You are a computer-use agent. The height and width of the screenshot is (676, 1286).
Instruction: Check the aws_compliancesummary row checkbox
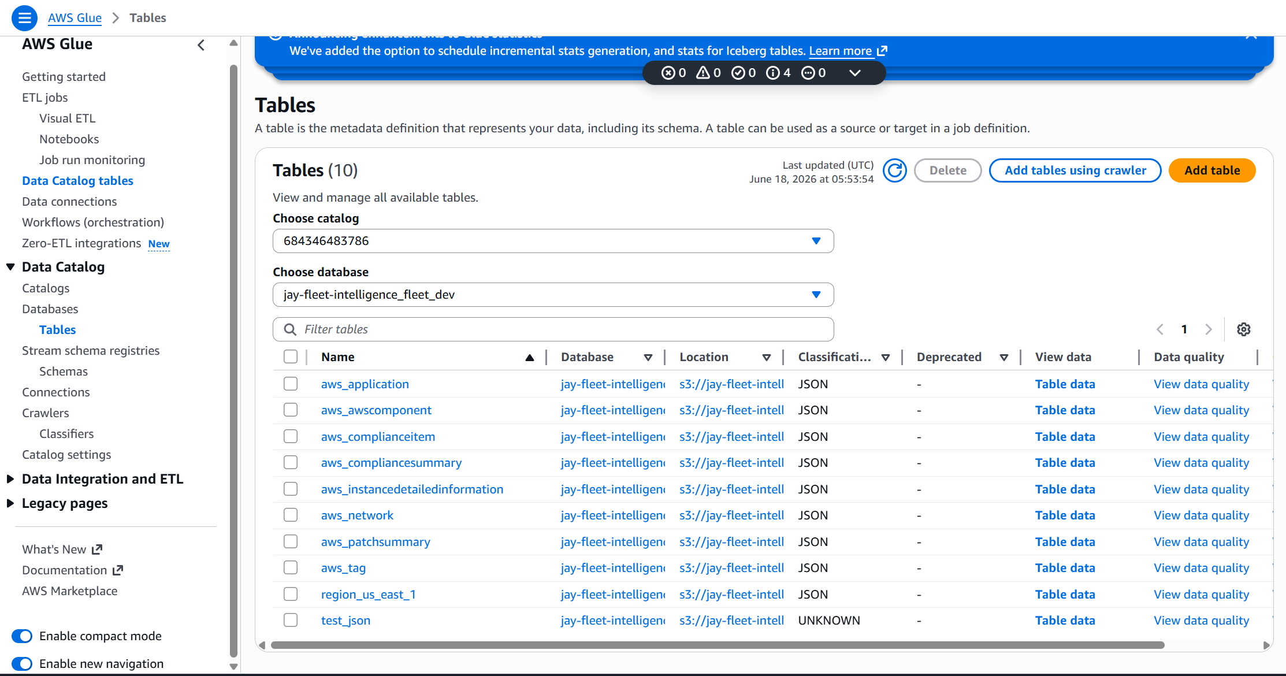[x=291, y=463]
